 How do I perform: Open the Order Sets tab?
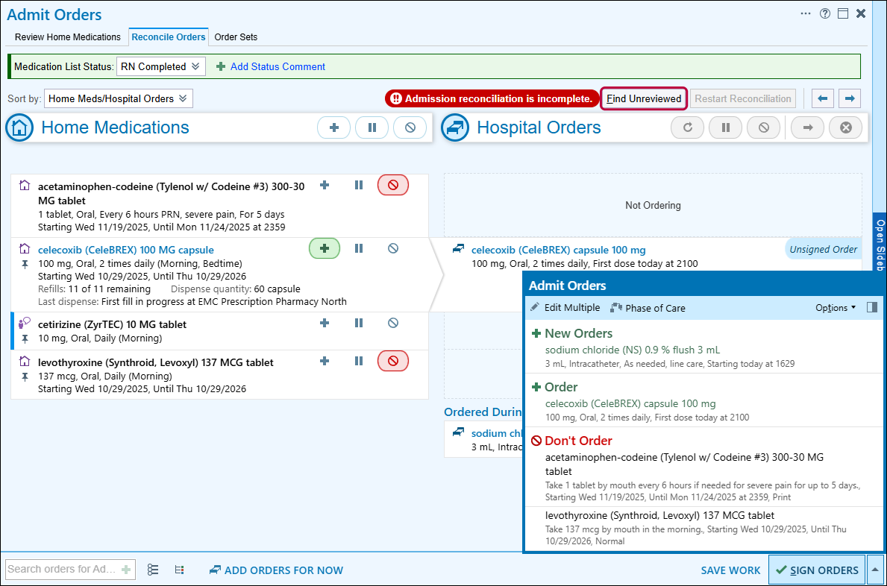(236, 37)
